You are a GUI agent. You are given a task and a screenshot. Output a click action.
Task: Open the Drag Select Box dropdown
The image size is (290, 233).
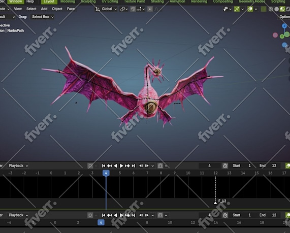click(x=42, y=17)
